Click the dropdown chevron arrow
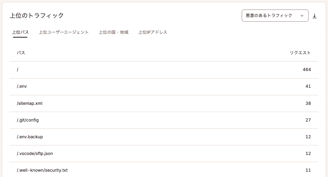 302,16
